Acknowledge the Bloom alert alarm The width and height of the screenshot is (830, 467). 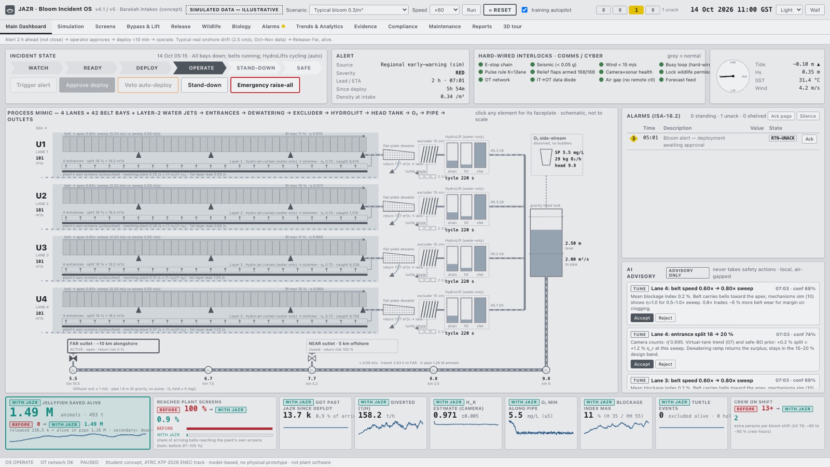(809, 139)
